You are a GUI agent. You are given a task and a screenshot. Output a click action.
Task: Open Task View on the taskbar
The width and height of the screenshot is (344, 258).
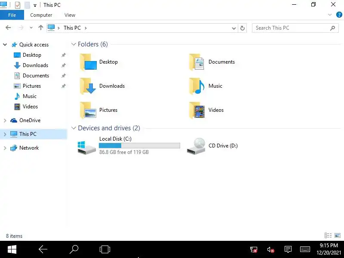click(105, 249)
